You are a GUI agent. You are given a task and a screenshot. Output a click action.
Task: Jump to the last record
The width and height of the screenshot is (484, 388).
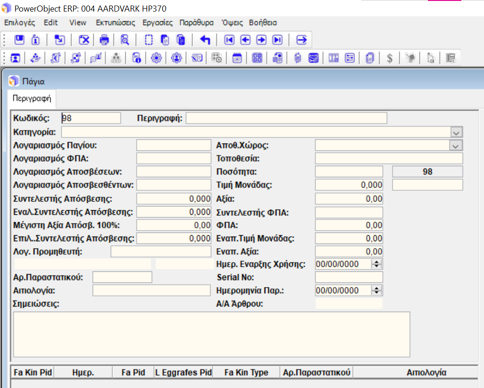(277, 40)
